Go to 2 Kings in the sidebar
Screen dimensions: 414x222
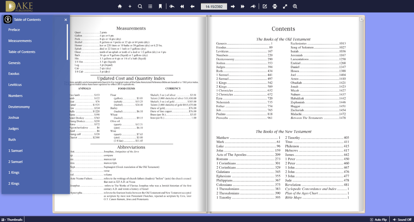click(x=14, y=183)
